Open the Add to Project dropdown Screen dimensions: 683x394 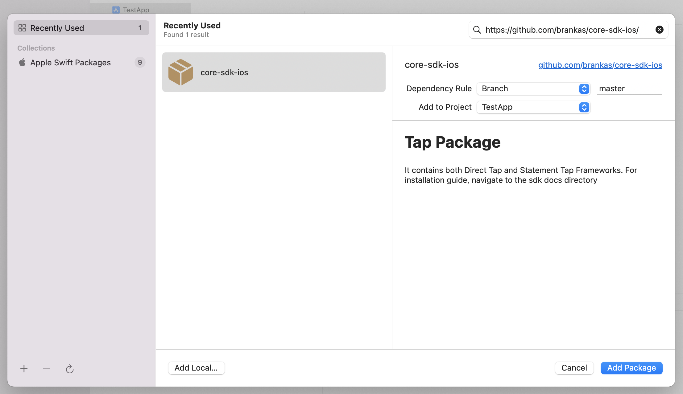point(533,107)
